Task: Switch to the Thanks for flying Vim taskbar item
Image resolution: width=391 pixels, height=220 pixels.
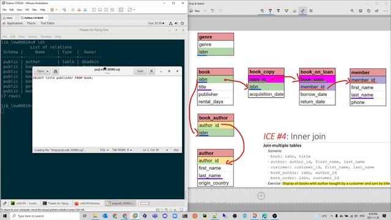Action: [x=56, y=204]
